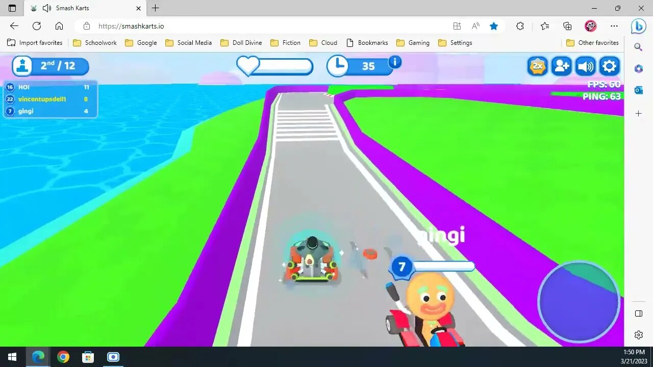
Task: Launch Google Chrome from the taskbar
Action: pos(63,357)
